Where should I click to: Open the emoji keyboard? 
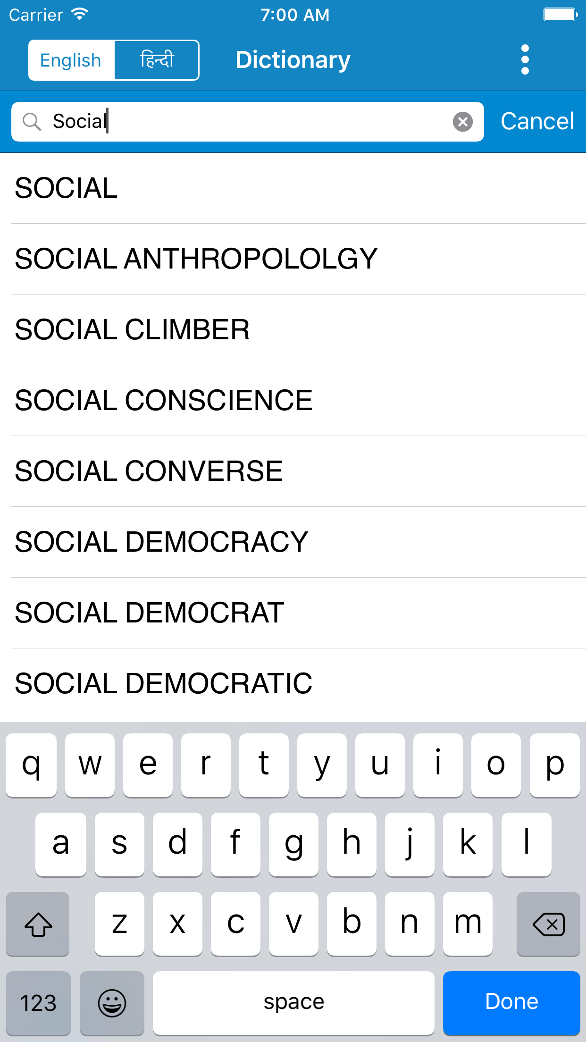[112, 1002]
